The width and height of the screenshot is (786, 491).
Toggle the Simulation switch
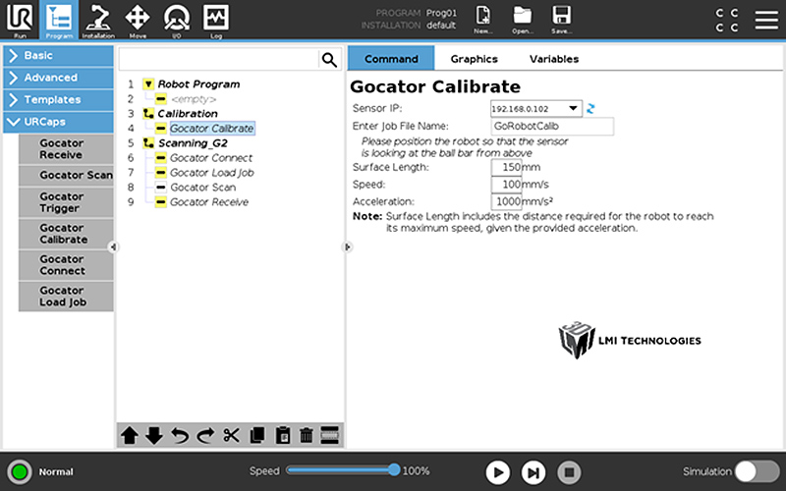pyautogui.click(x=757, y=471)
